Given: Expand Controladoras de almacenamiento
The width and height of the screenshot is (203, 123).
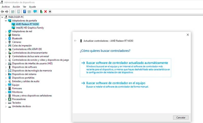Looking at the screenshot, I should (6, 53).
